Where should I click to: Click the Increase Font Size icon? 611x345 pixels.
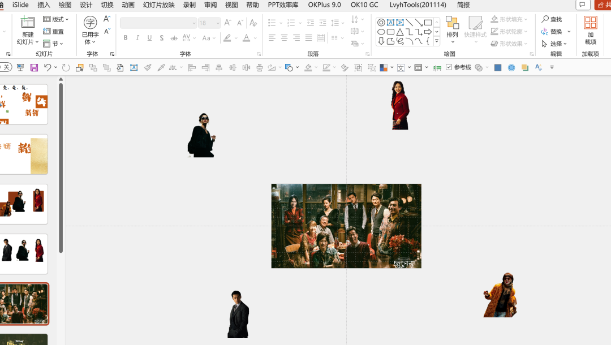(x=228, y=23)
